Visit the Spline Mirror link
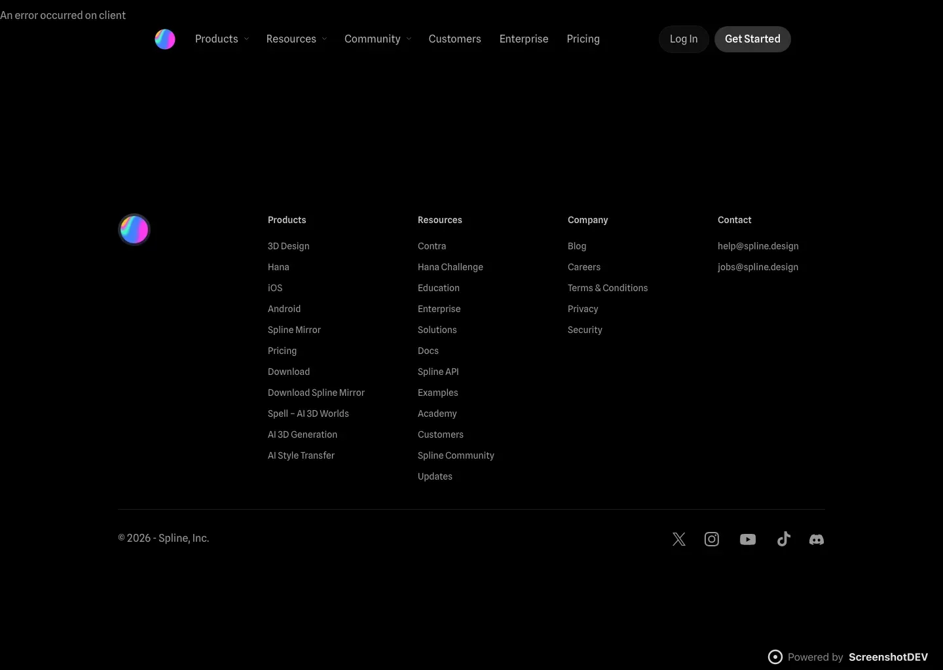The width and height of the screenshot is (943, 670). (295, 330)
